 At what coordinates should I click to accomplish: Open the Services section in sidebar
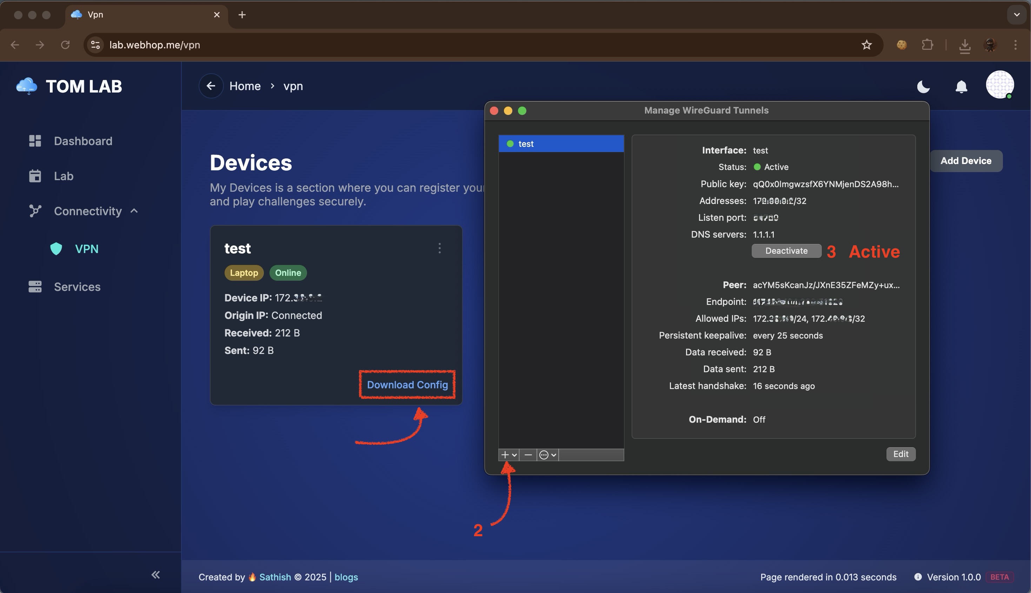(x=78, y=287)
